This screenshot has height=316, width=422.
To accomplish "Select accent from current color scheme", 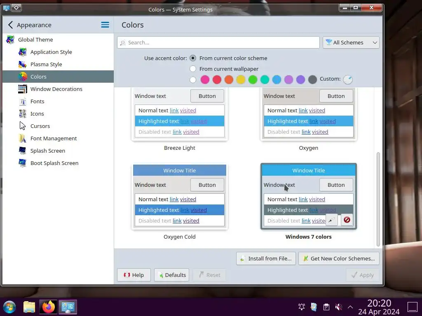I will click(x=193, y=58).
